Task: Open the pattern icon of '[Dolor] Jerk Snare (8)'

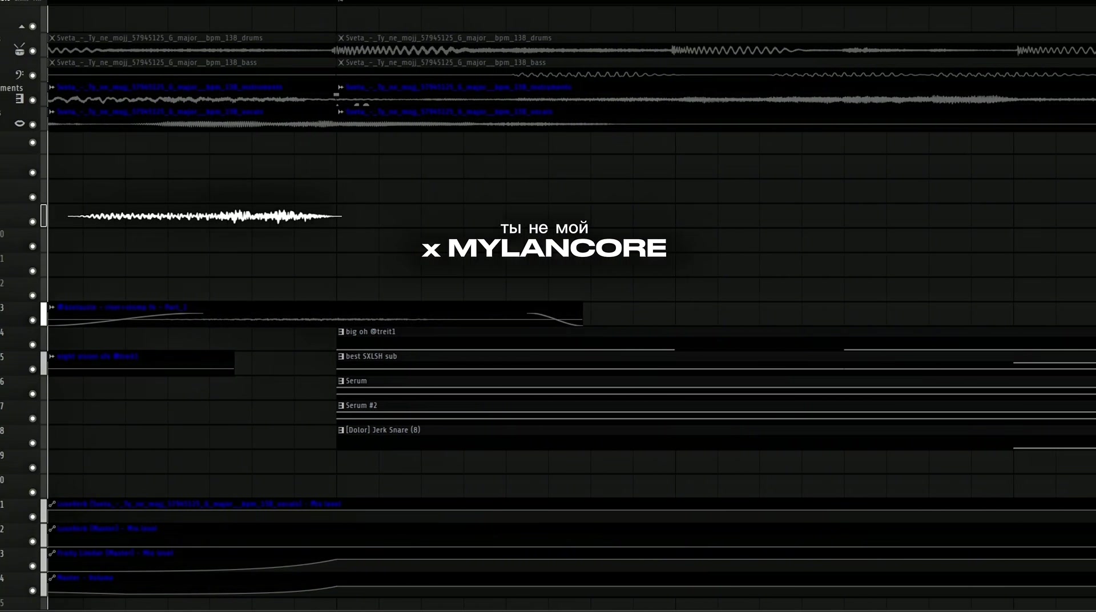Action: (341, 430)
